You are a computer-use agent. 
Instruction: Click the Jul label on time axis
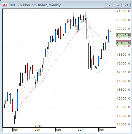tap(80, 130)
